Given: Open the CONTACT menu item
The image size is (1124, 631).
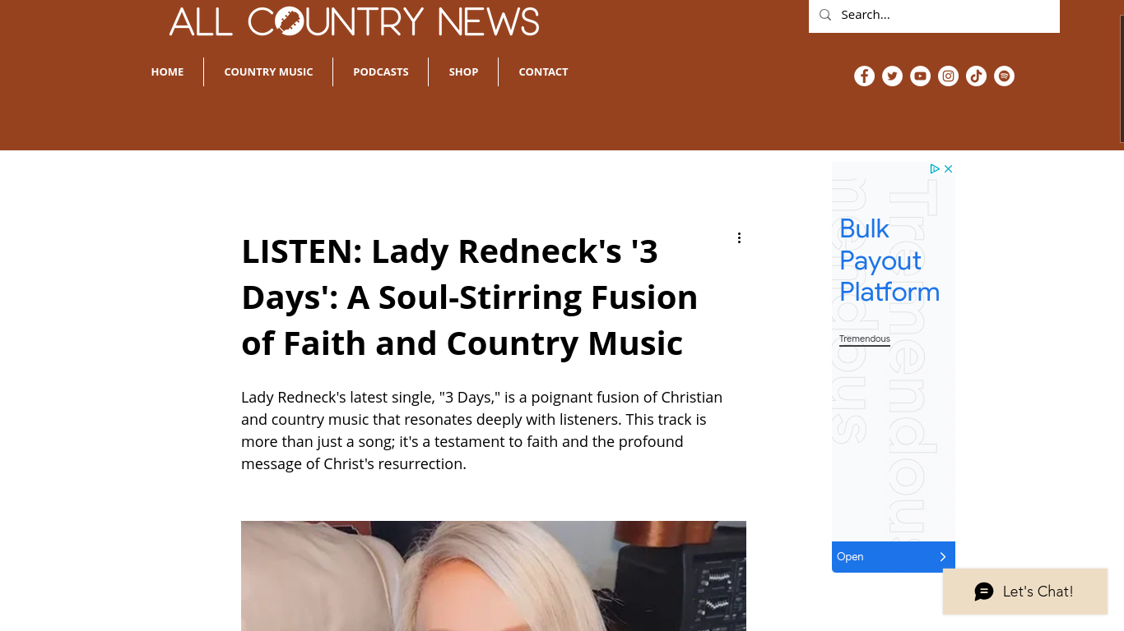Looking at the screenshot, I should pyautogui.click(x=543, y=72).
